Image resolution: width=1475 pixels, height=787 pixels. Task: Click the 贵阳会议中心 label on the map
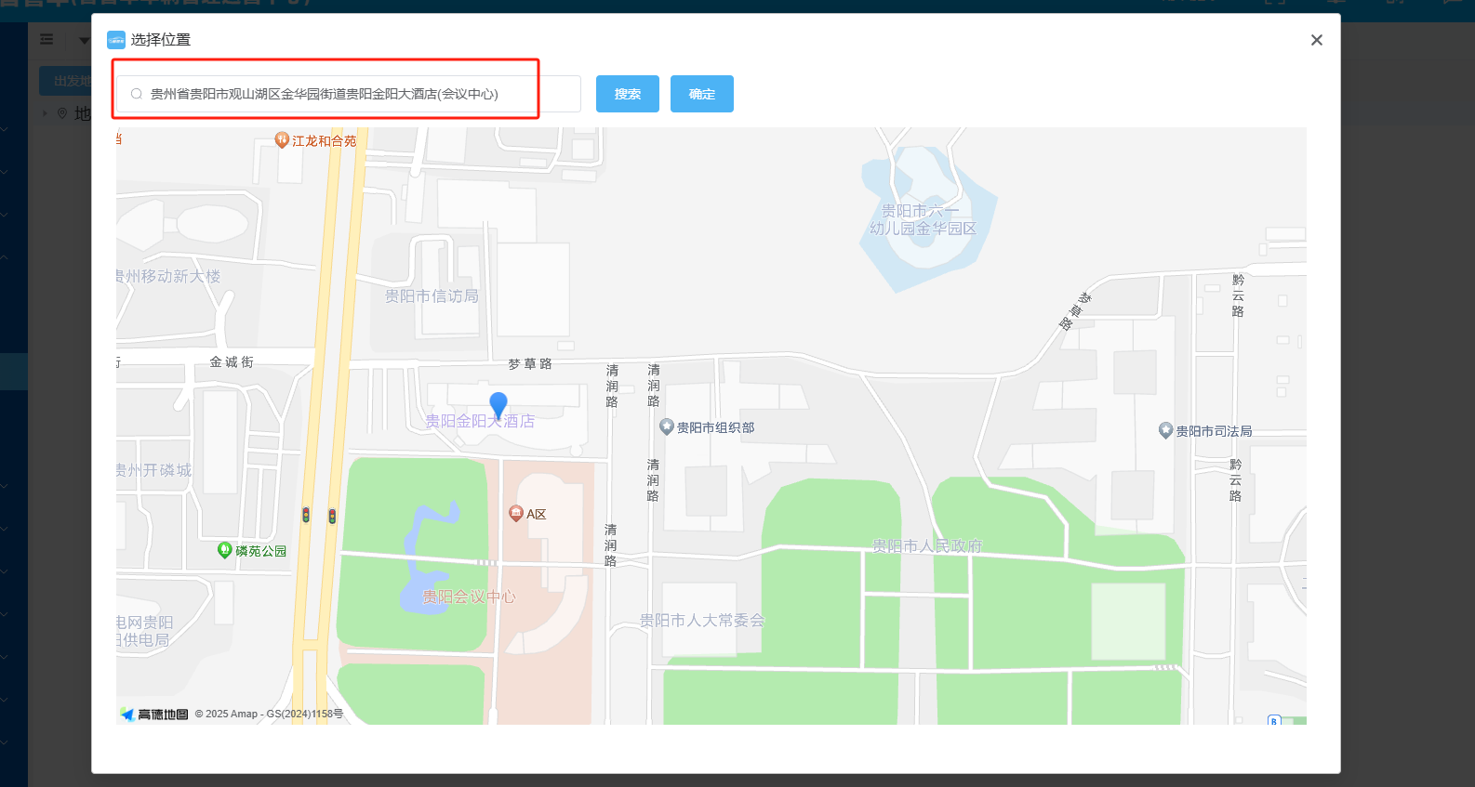(468, 597)
